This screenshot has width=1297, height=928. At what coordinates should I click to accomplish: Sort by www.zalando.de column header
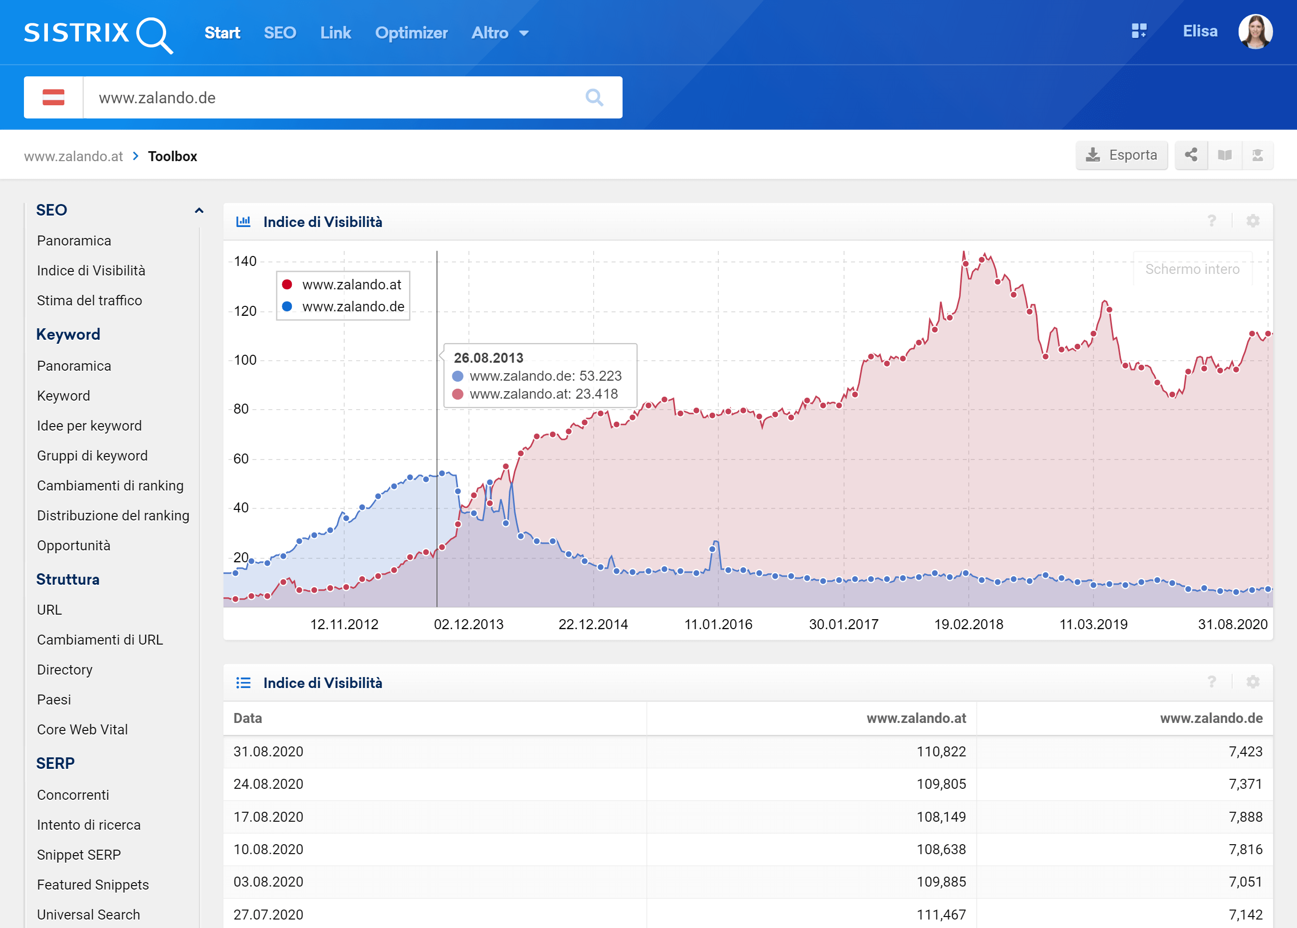1211,718
